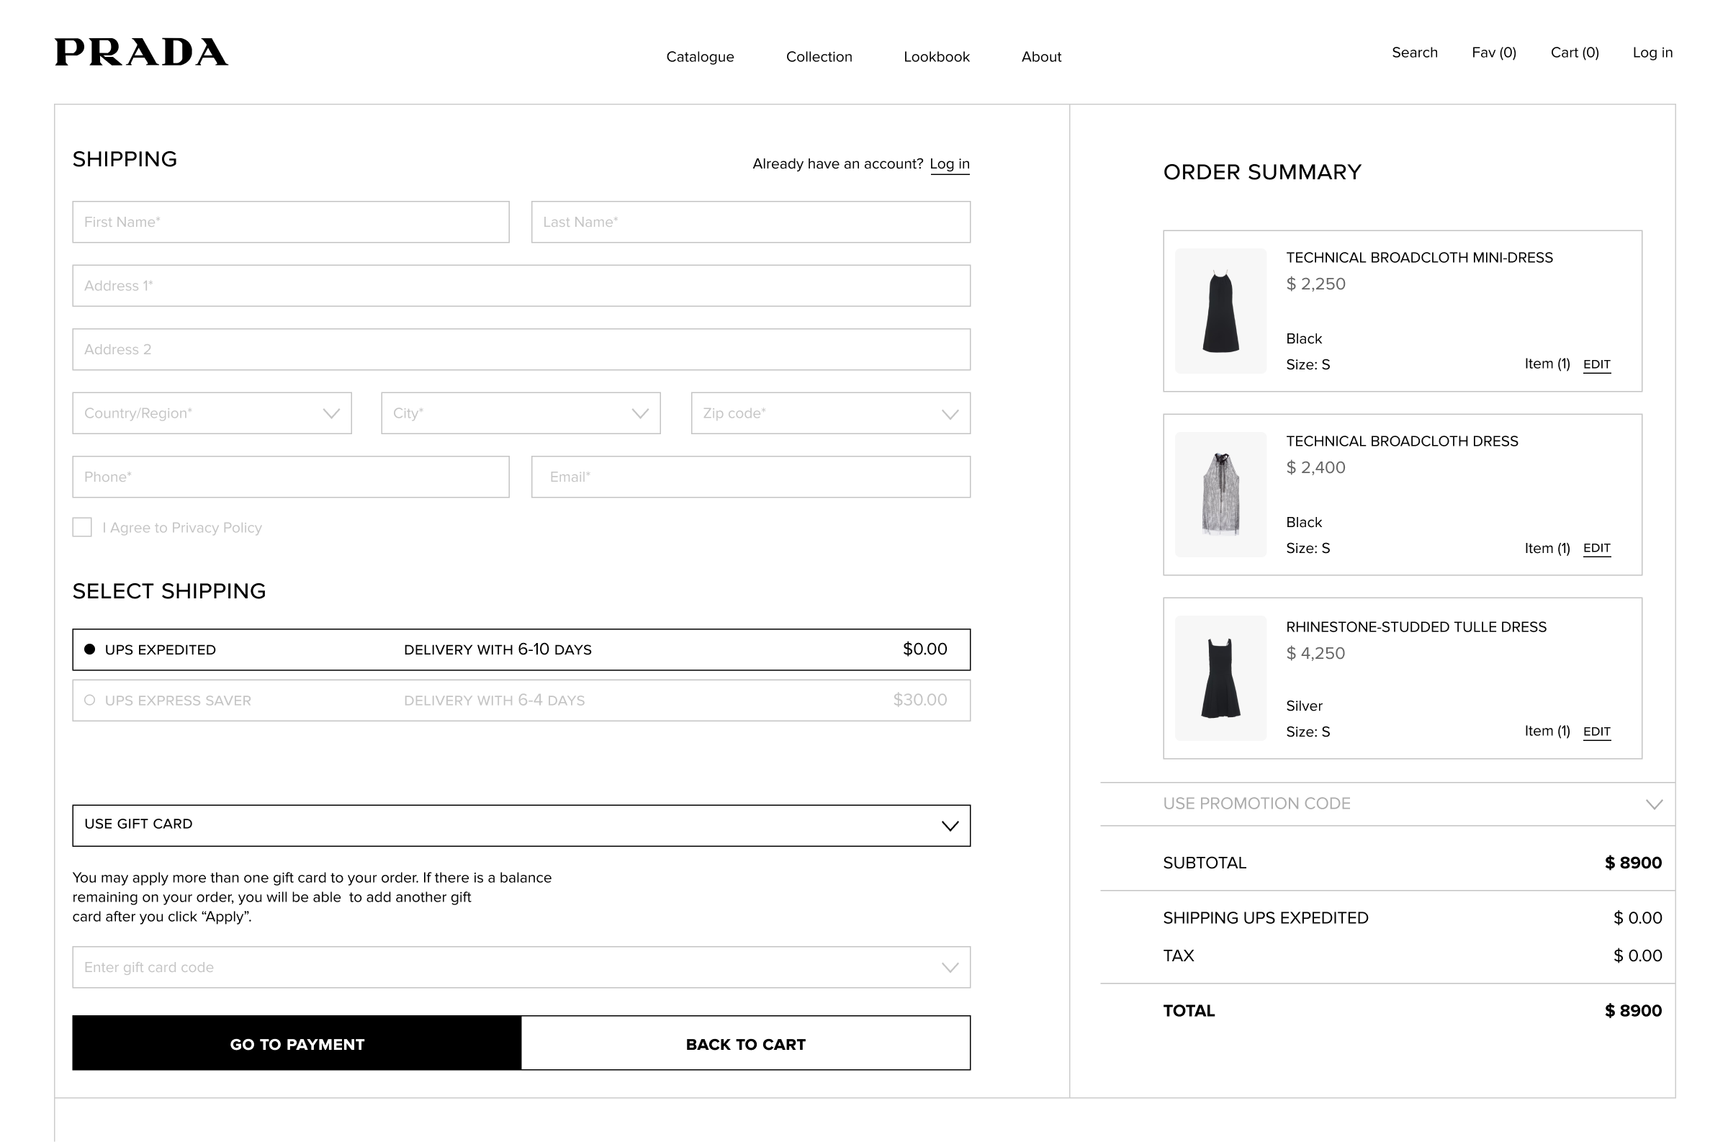Go to the Lookbook menu item

click(937, 57)
